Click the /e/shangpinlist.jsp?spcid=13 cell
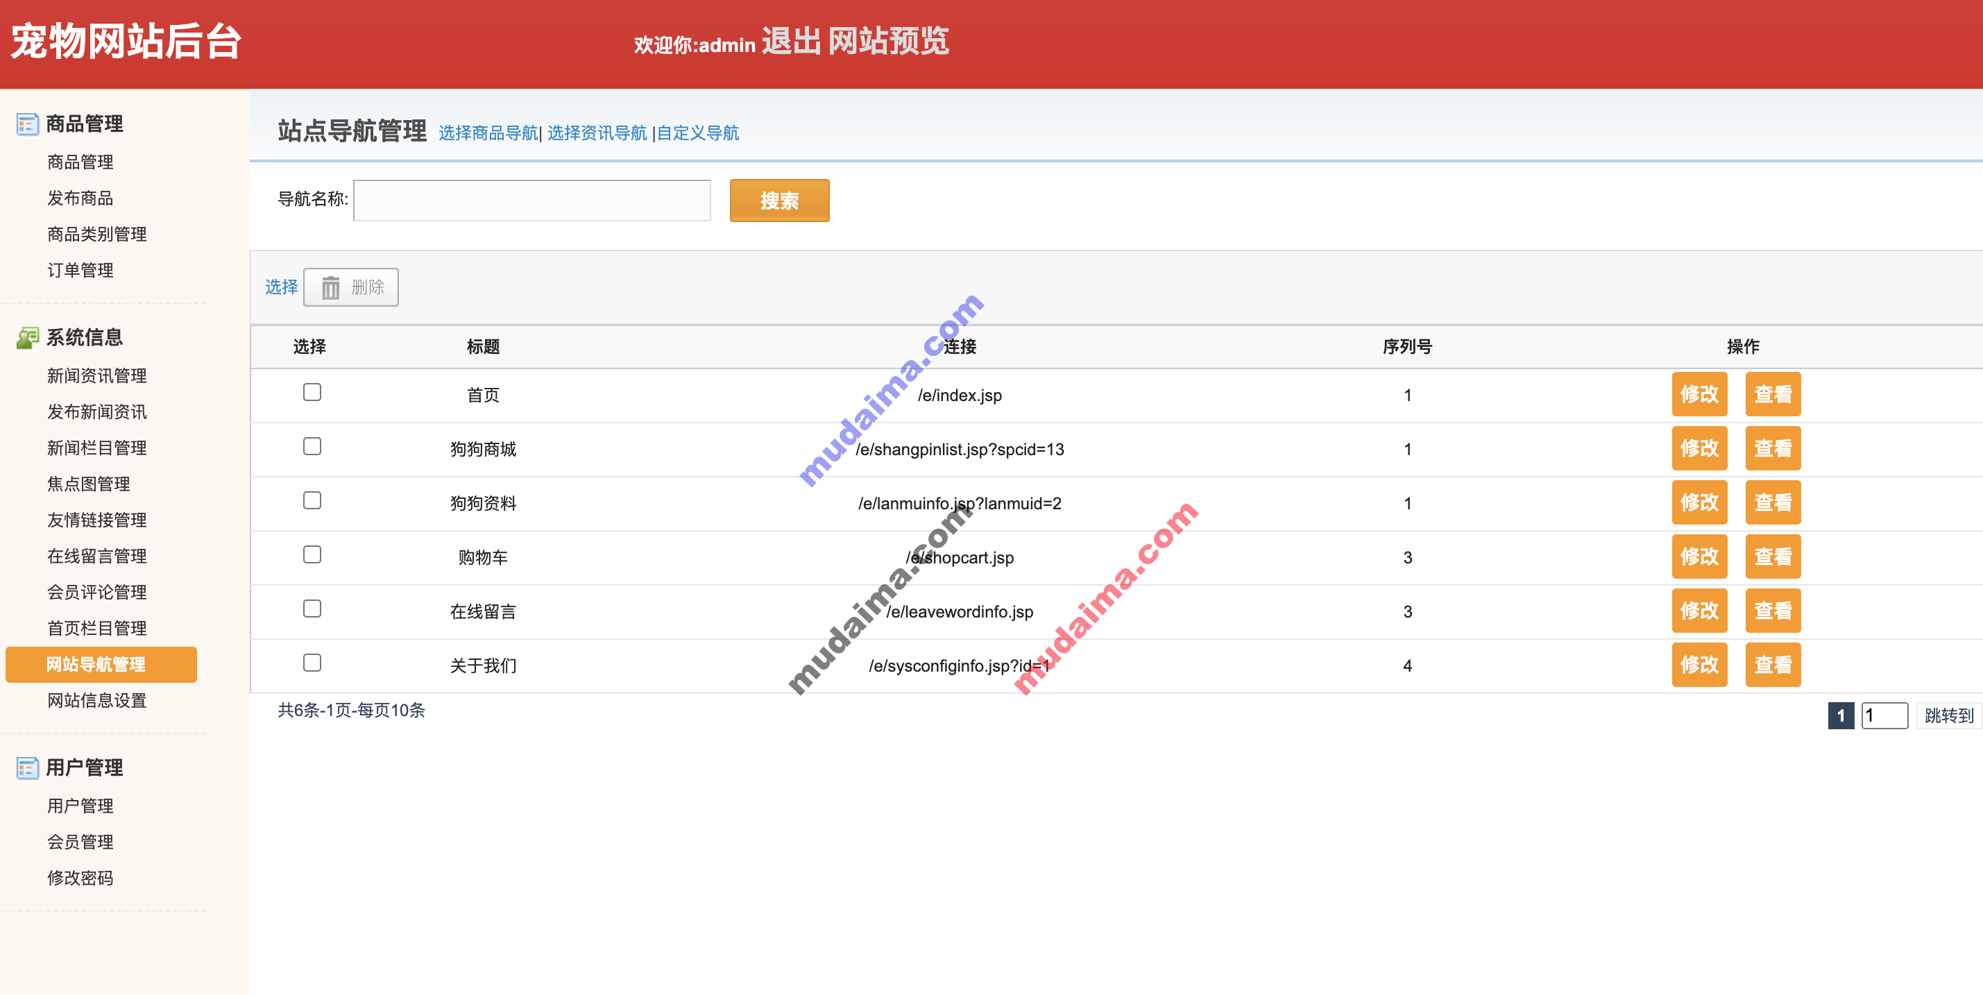The width and height of the screenshot is (1983, 995). [x=959, y=450]
